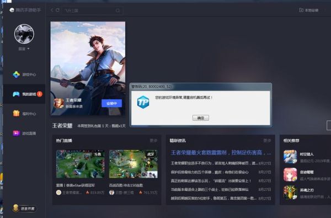Click the warning dialog title bar 警告码
Screen dimensions: 331x218
point(201,87)
